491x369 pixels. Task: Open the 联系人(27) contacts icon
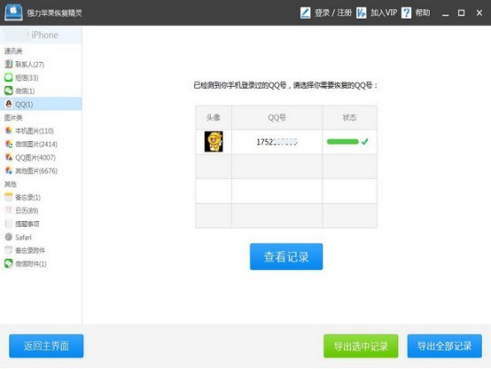click(9, 64)
